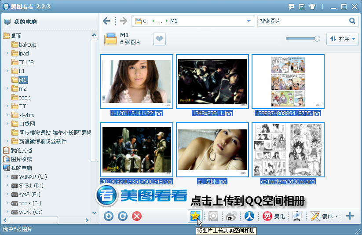Click status text 选中6张图片
The width and height of the screenshot is (362, 235).
coord(17,229)
